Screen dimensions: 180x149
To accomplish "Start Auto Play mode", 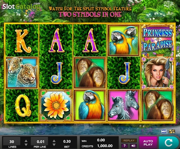I will tap(148, 143).
